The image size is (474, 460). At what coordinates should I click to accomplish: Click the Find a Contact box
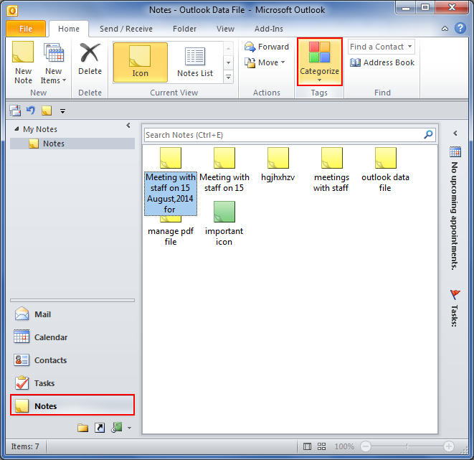click(381, 47)
